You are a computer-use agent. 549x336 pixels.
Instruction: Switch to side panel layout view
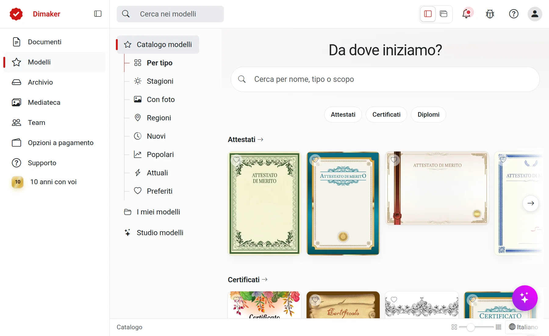coord(428,14)
